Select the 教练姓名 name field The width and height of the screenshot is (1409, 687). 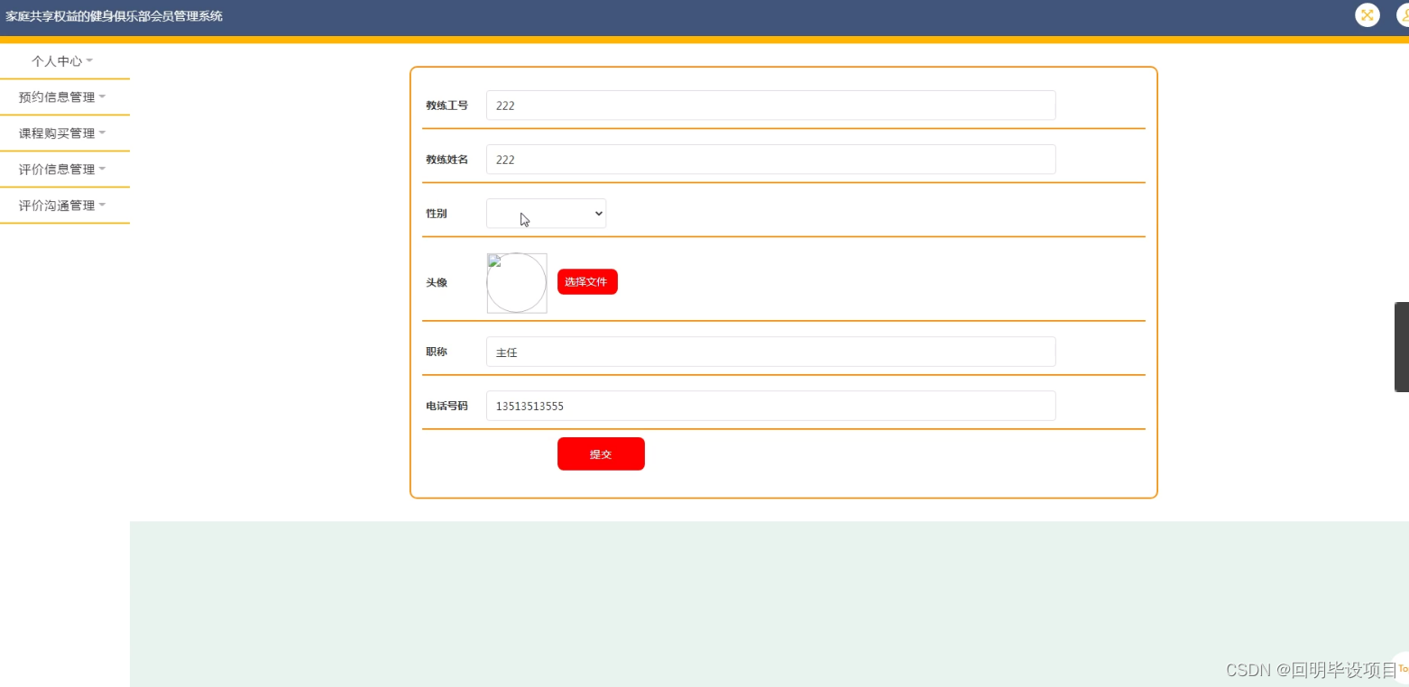coord(769,159)
